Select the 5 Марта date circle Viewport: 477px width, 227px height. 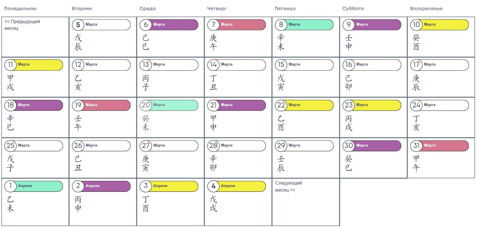[78, 25]
